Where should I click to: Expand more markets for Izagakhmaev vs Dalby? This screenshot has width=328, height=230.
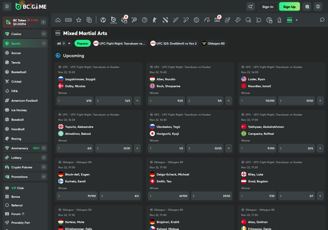pos(137,101)
